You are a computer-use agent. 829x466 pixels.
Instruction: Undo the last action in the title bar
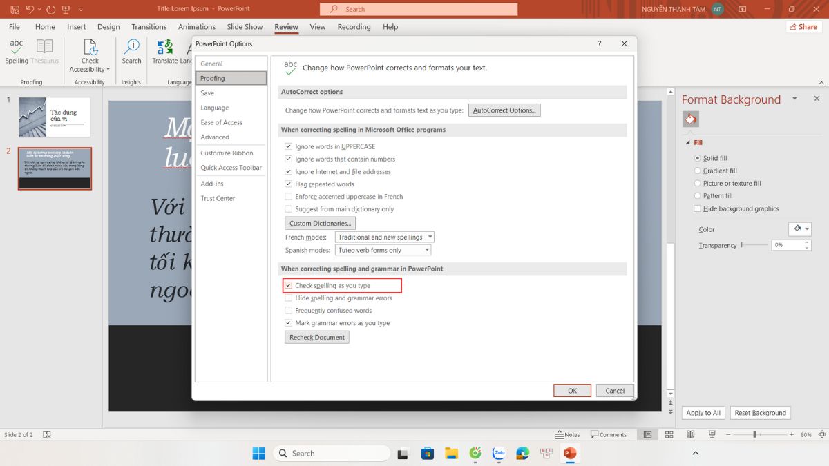point(30,10)
